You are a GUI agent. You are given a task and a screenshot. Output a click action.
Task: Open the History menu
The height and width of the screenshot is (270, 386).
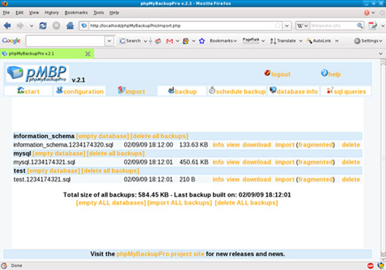[52, 13]
